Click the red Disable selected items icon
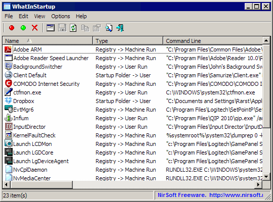This screenshot has height=202, width=273. [12, 28]
